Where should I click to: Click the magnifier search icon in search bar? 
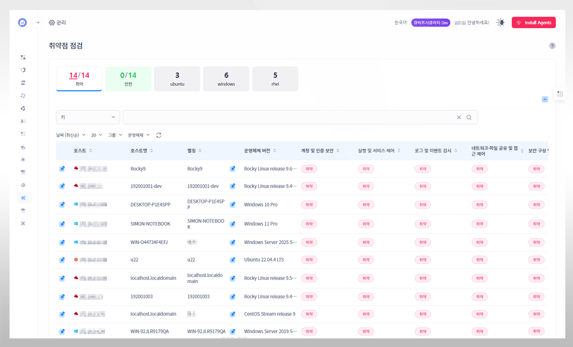[x=469, y=117]
